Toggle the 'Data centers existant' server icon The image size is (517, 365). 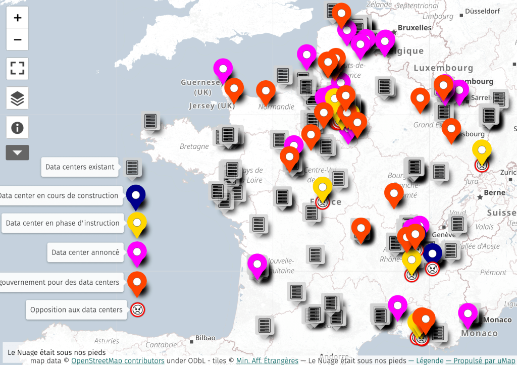pyautogui.click(x=132, y=168)
